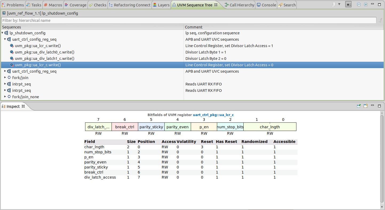Open a new Inspect view
385x210 pixels.
pos(366,106)
